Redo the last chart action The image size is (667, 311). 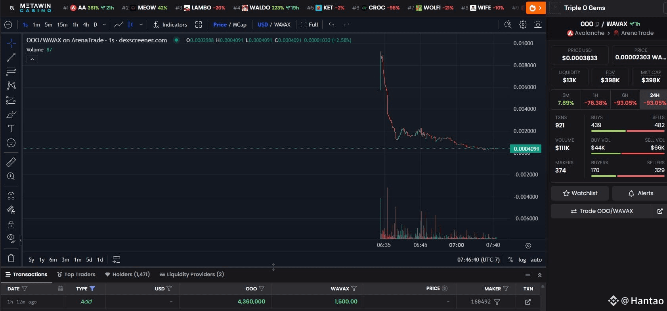click(x=346, y=25)
